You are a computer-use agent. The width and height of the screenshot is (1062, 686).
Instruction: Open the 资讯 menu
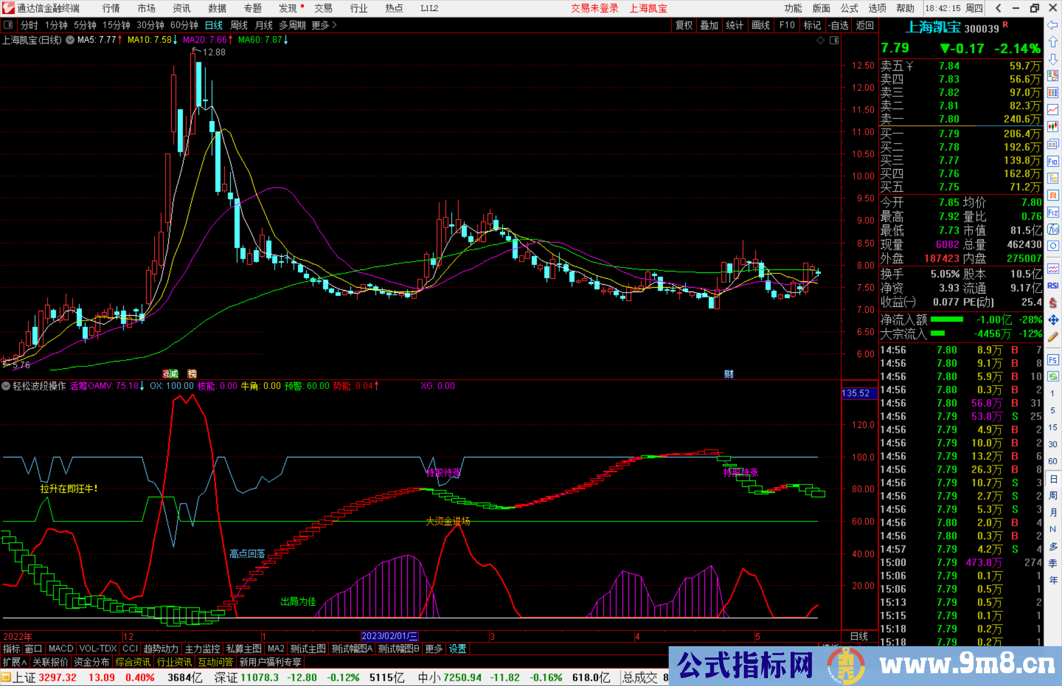(x=181, y=8)
